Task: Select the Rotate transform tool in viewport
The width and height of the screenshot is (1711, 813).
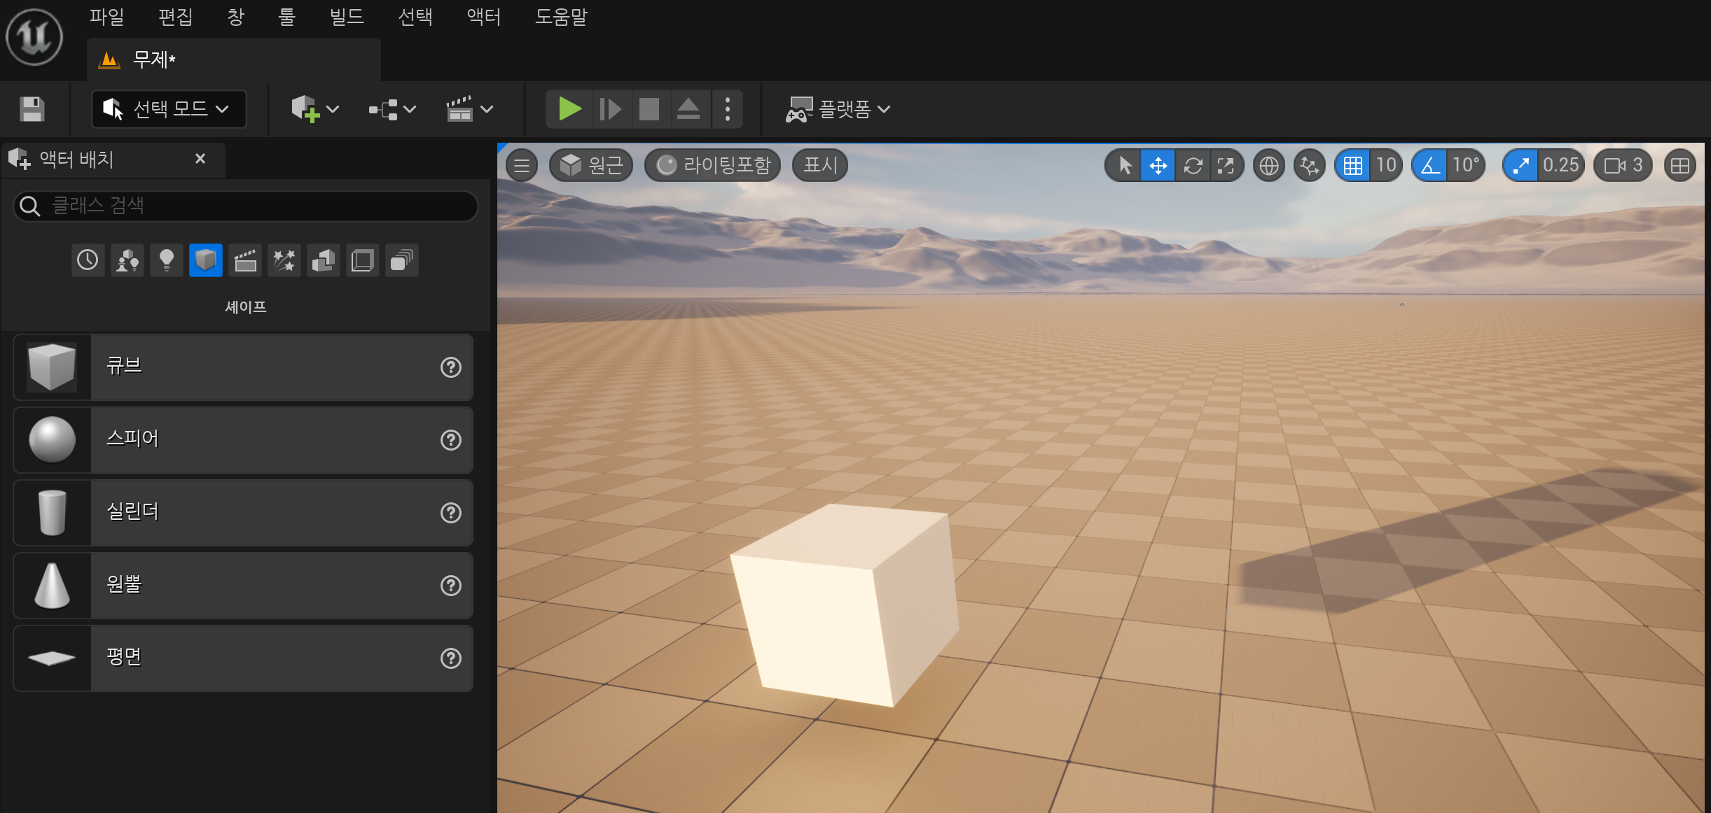Action: pyautogui.click(x=1192, y=166)
